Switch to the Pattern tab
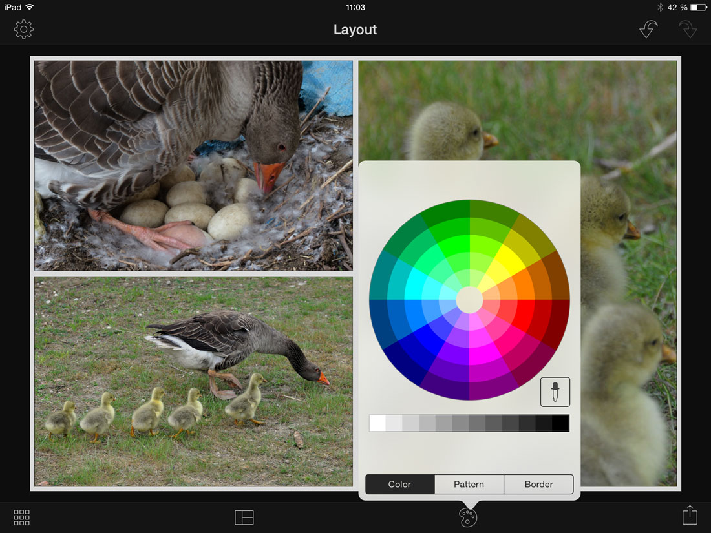Image resolution: width=711 pixels, height=533 pixels. coord(469,484)
